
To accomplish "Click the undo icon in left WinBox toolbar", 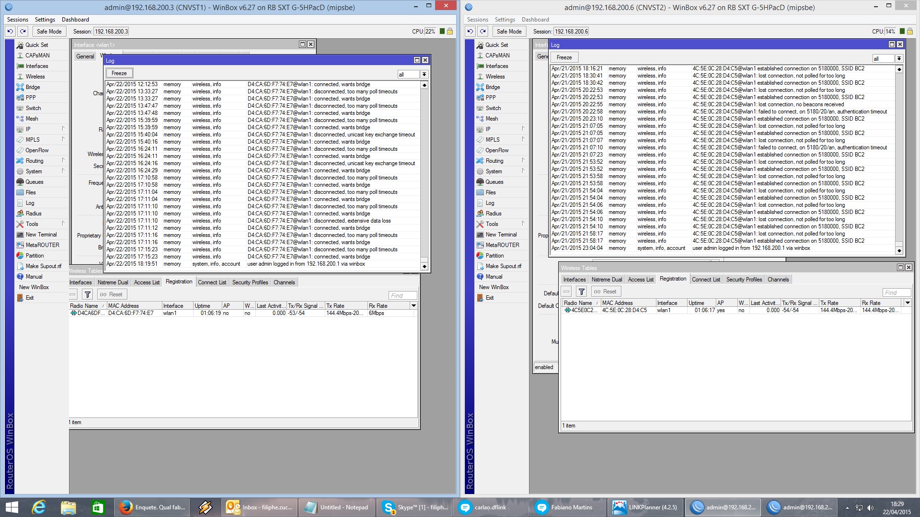I will coord(10,32).
